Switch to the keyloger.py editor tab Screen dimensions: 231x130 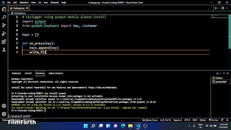(19, 8)
